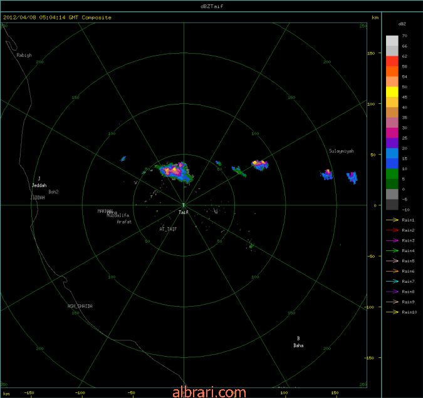Click the white 70 dBZ color swatch
This screenshot has width=423, height=398.
click(392, 41)
